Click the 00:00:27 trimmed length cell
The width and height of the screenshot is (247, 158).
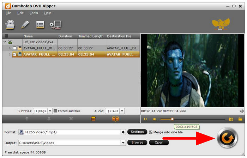(92, 48)
